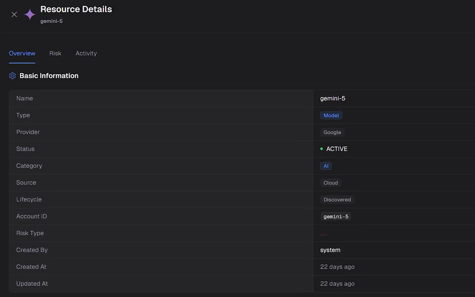475x297 pixels.
Task: Click the Model type badge
Action: pyautogui.click(x=331, y=115)
